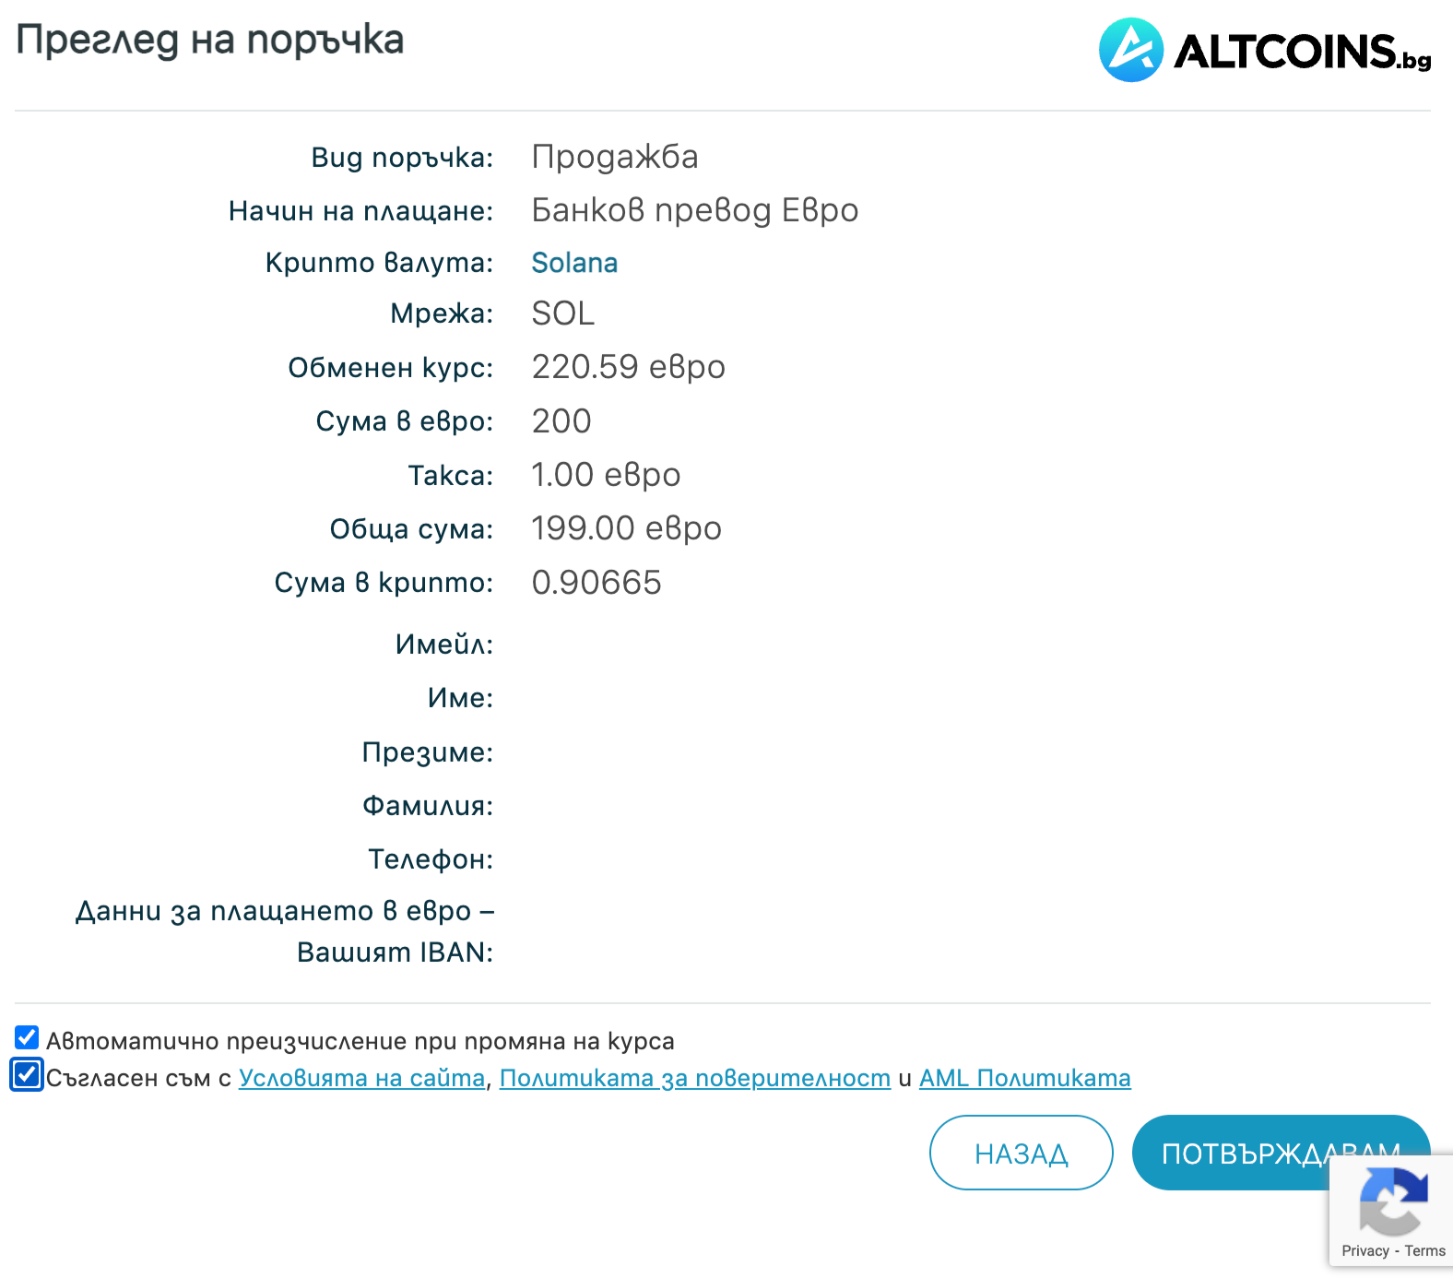
Task: Open the reCAPTCHA Terms link
Action: click(x=1424, y=1251)
